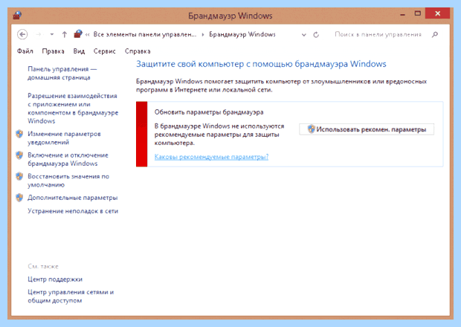Screen dimensions: 461x327
Task: Click heading Защитите свой компьютер
Action: [261, 64]
